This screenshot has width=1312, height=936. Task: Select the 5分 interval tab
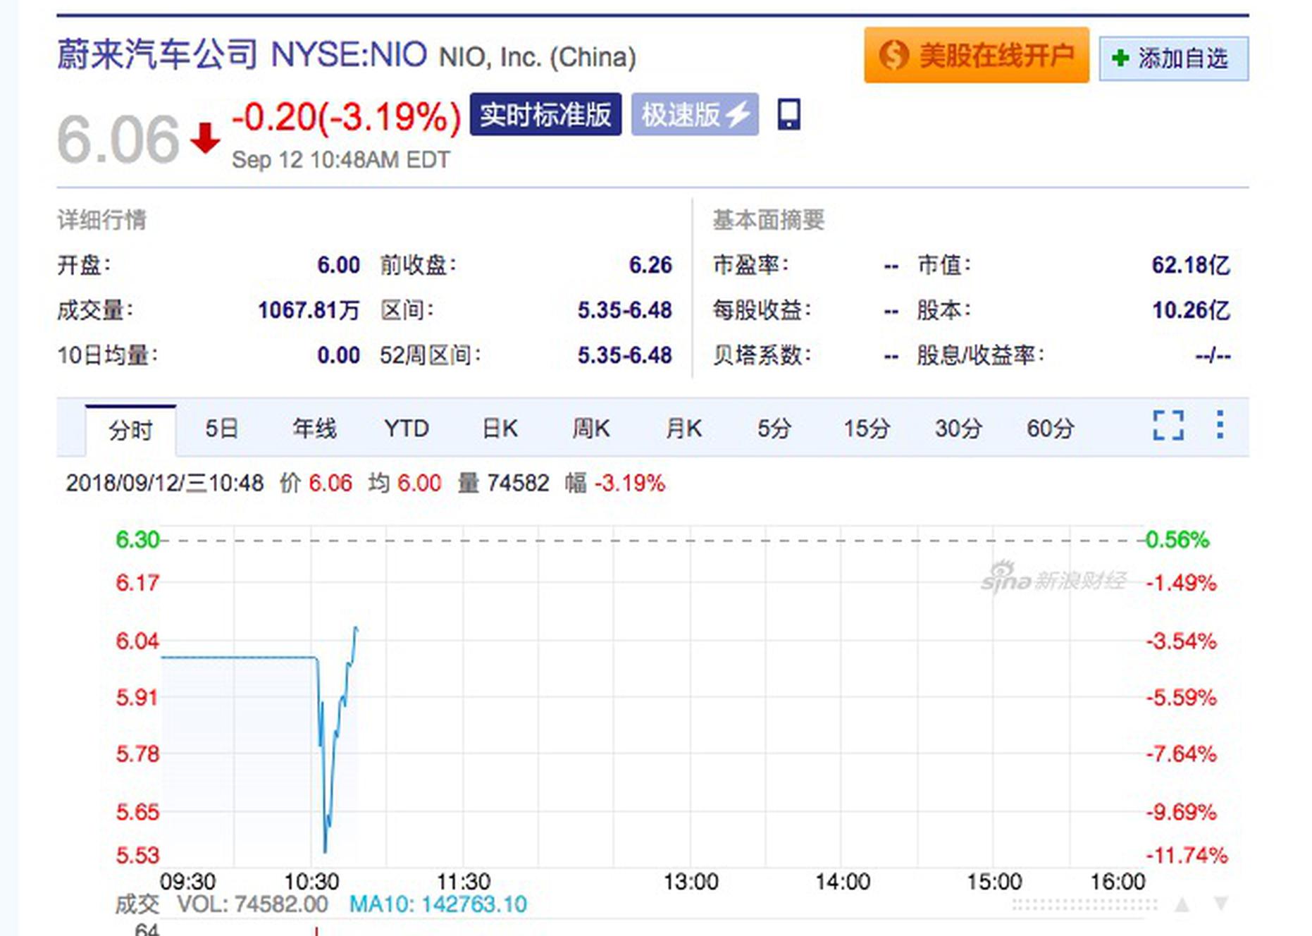pyautogui.click(x=774, y=428)
